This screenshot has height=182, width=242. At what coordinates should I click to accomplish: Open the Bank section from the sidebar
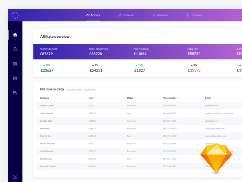pos(15,49)
